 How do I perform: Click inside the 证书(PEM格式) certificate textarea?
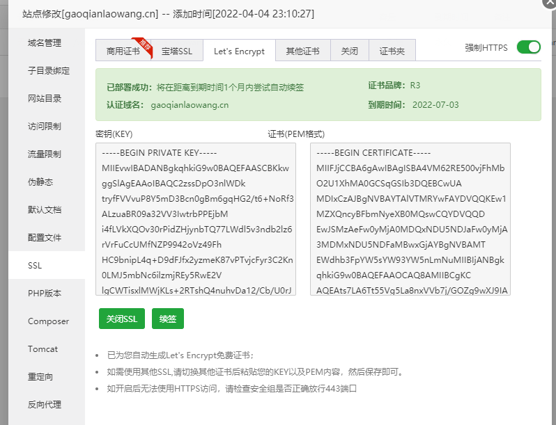pyautogui.click(x=410, y=219)
